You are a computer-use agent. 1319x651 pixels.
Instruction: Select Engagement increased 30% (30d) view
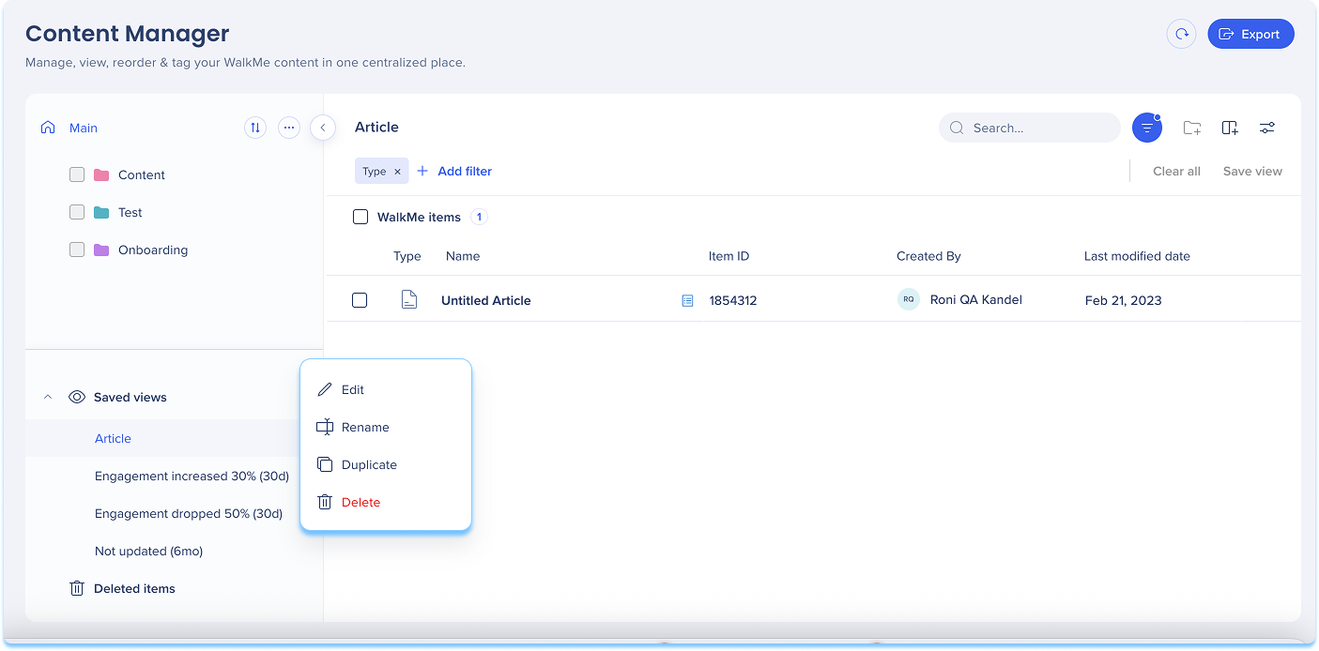tap(192, 476)
